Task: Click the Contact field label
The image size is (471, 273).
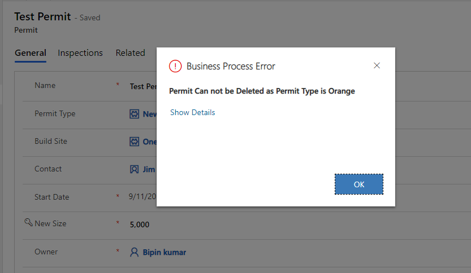Action: point(48,169)
